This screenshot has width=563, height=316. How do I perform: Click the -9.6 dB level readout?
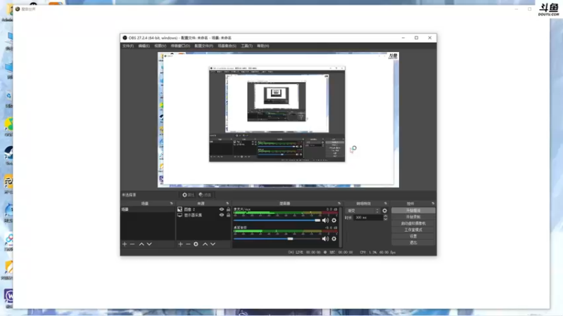[331, 228]
